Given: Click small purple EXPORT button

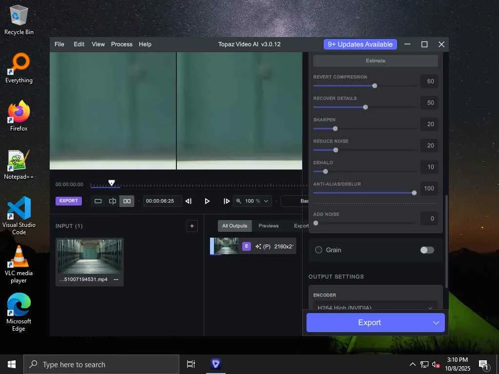Looking at the screenshot, I should coord(68,201).
